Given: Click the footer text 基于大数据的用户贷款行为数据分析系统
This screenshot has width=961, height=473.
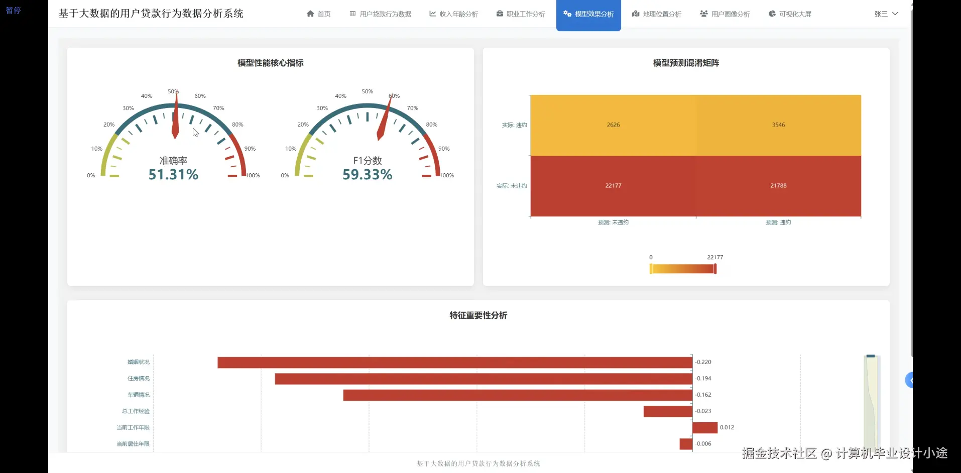Looking at the screenshot, I should tap(478, 463).
